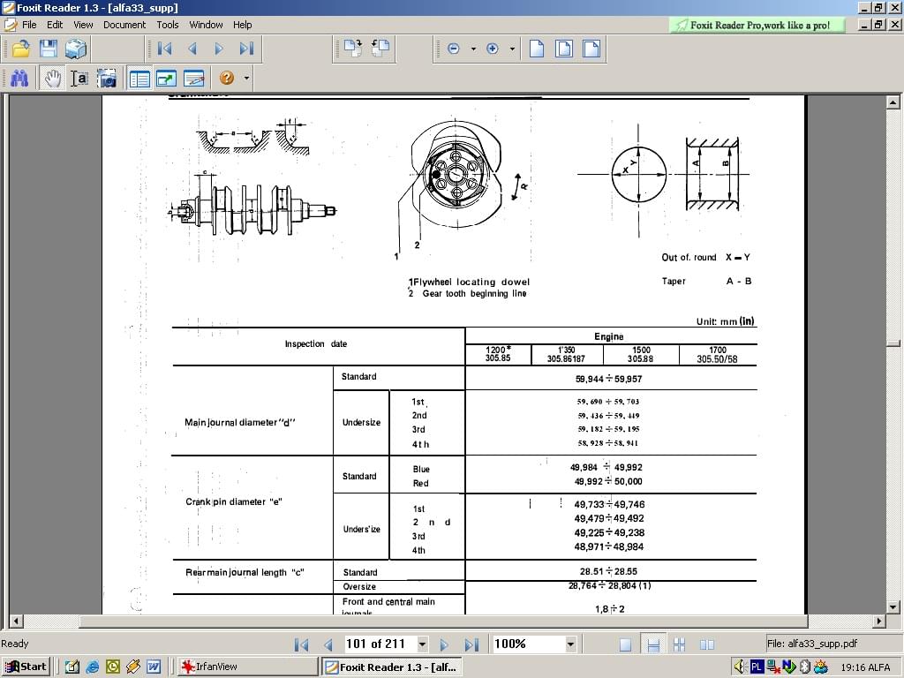Open the Tools menu
The height and width of the screenshot is (678, 904).
tap(168, 25)
